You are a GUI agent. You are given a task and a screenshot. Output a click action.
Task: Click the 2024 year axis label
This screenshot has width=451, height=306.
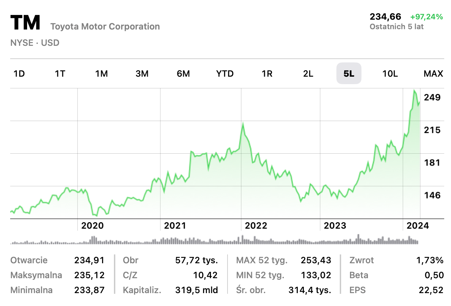click(x=418, y=226)
